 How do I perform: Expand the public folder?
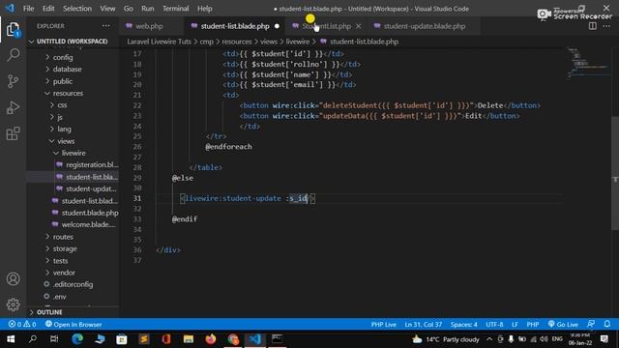62,81
